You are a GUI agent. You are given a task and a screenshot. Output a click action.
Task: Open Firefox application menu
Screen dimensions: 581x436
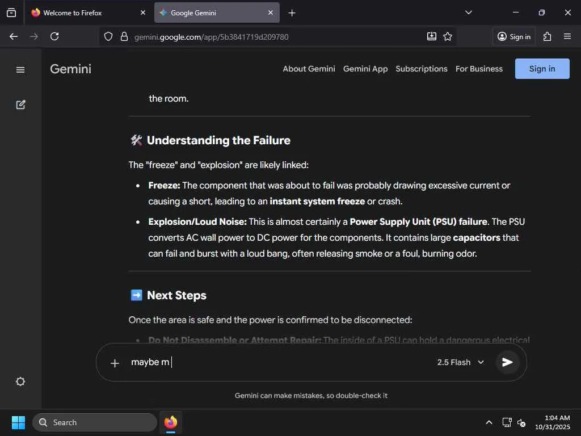click(x=567, y=37)
